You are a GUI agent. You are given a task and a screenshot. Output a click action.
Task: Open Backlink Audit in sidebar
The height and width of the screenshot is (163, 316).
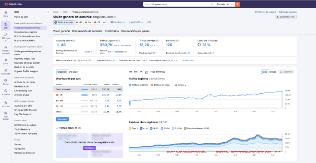tap(22, 86)
